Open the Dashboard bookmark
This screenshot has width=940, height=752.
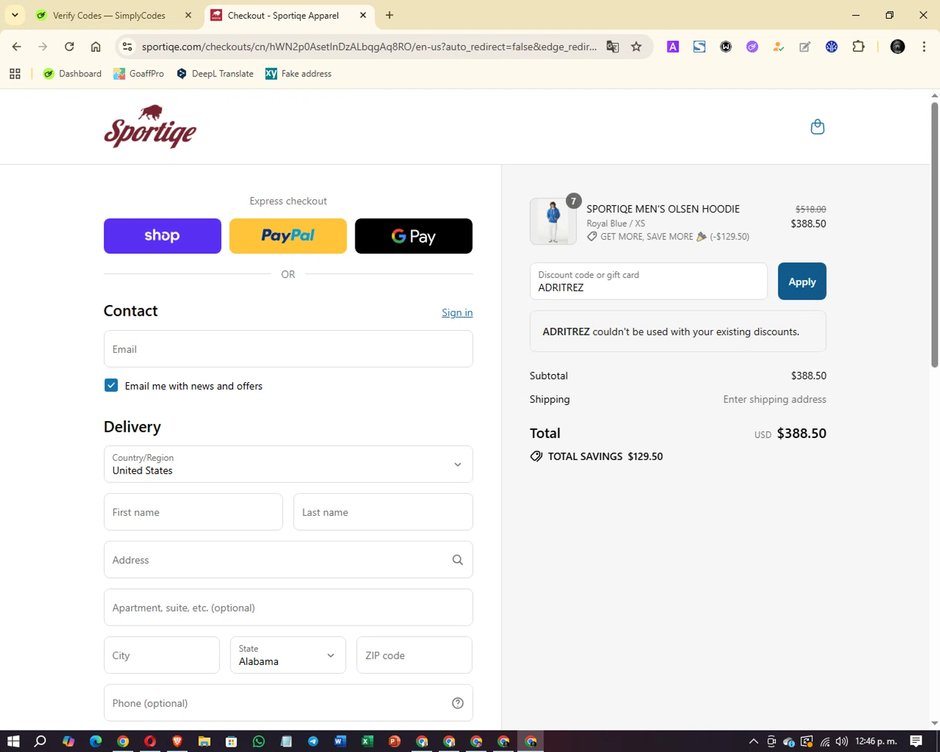pos(72,74)
